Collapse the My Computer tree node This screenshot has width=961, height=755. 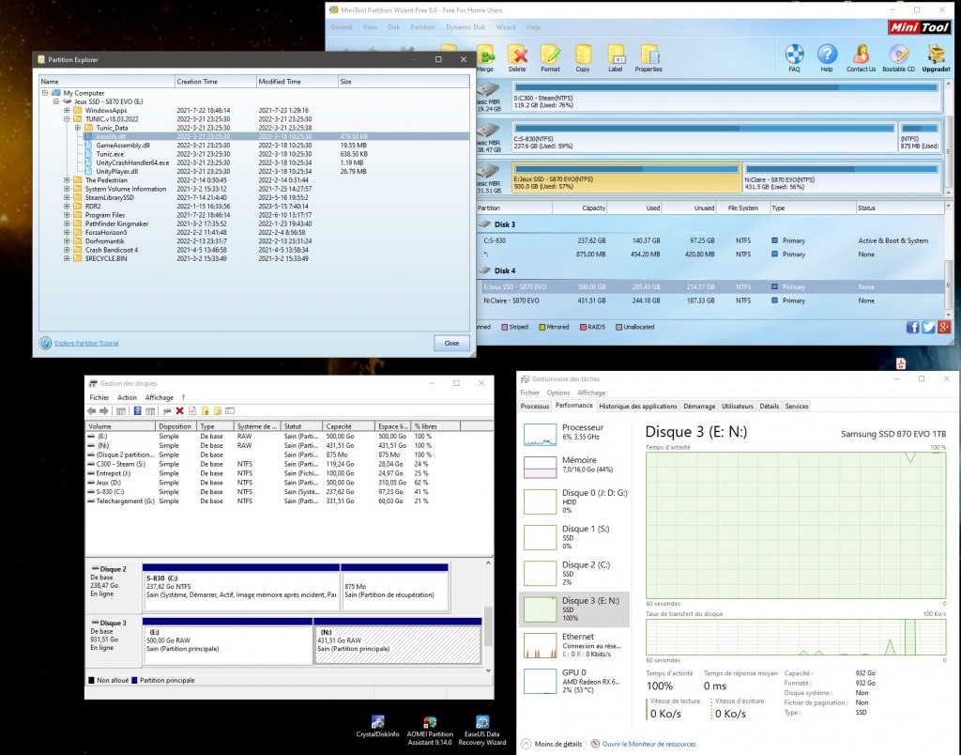point(45,93)
